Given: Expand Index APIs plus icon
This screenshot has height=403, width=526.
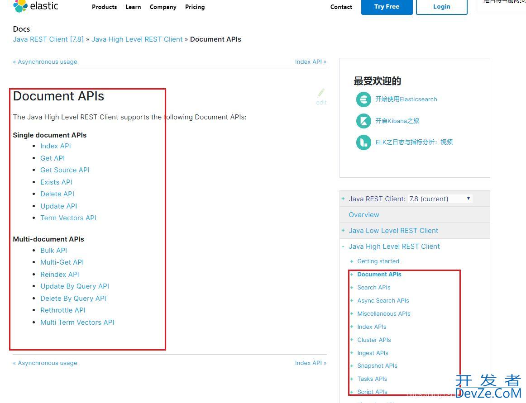Looking at the screenshot, I should [x=352, y=327].
